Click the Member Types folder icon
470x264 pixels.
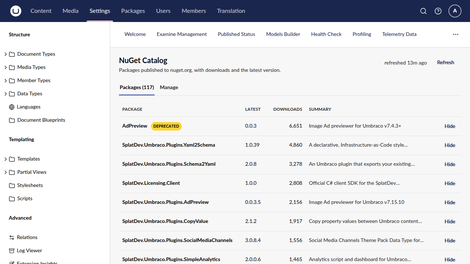pos(12,81)
